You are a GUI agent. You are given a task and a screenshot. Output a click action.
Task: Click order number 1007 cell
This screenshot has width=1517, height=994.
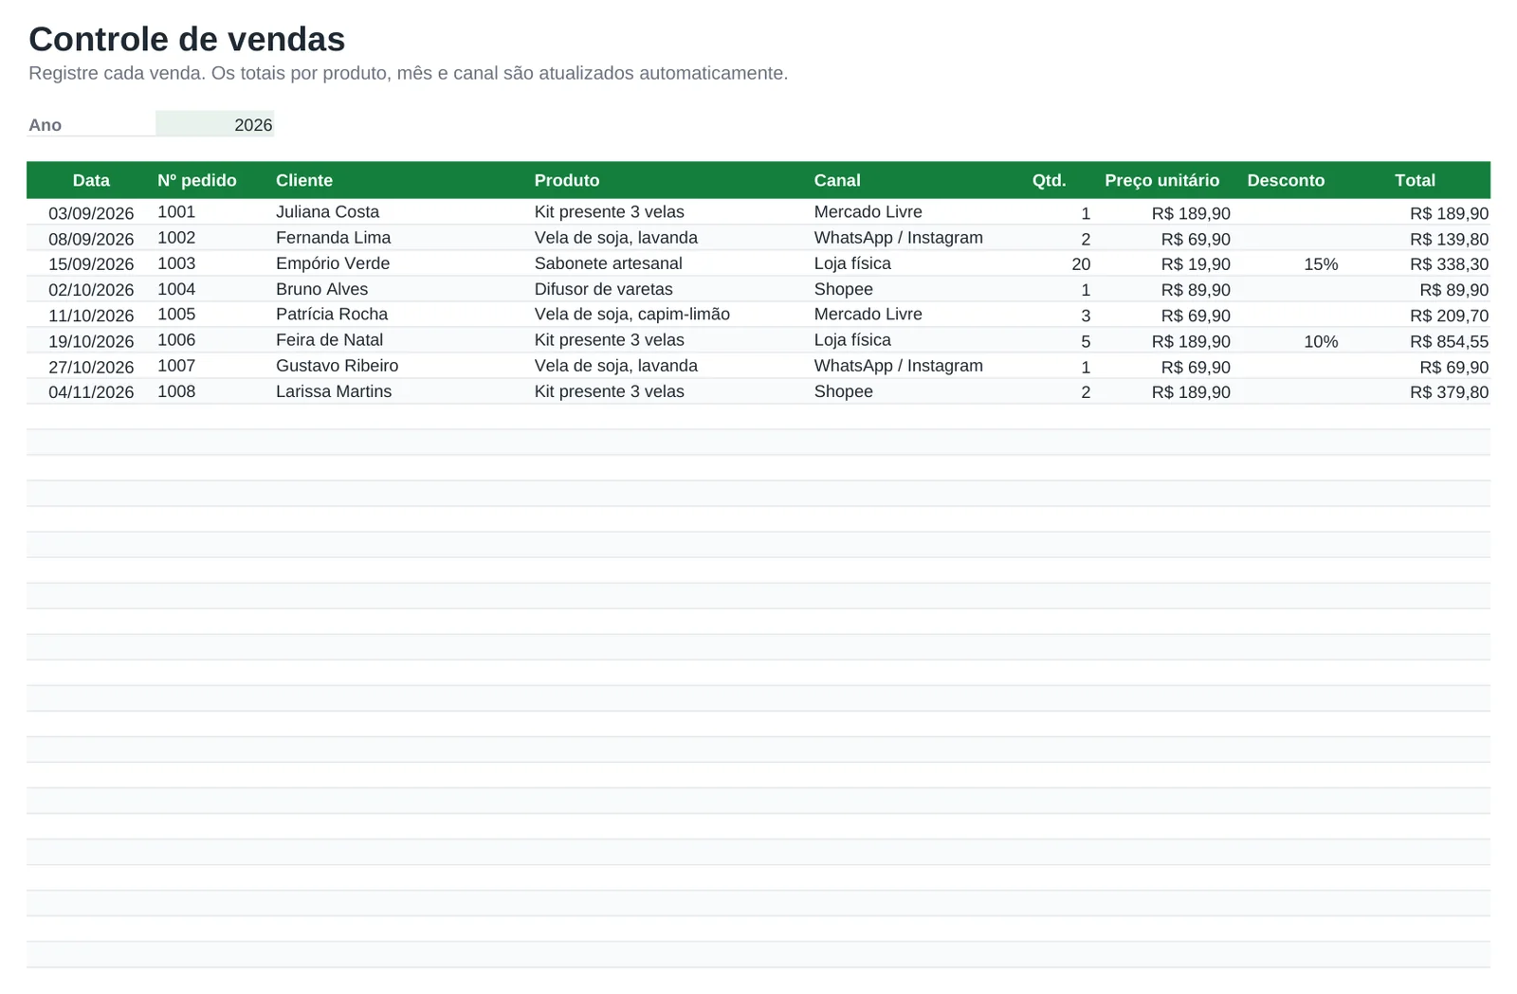(214, 366)
